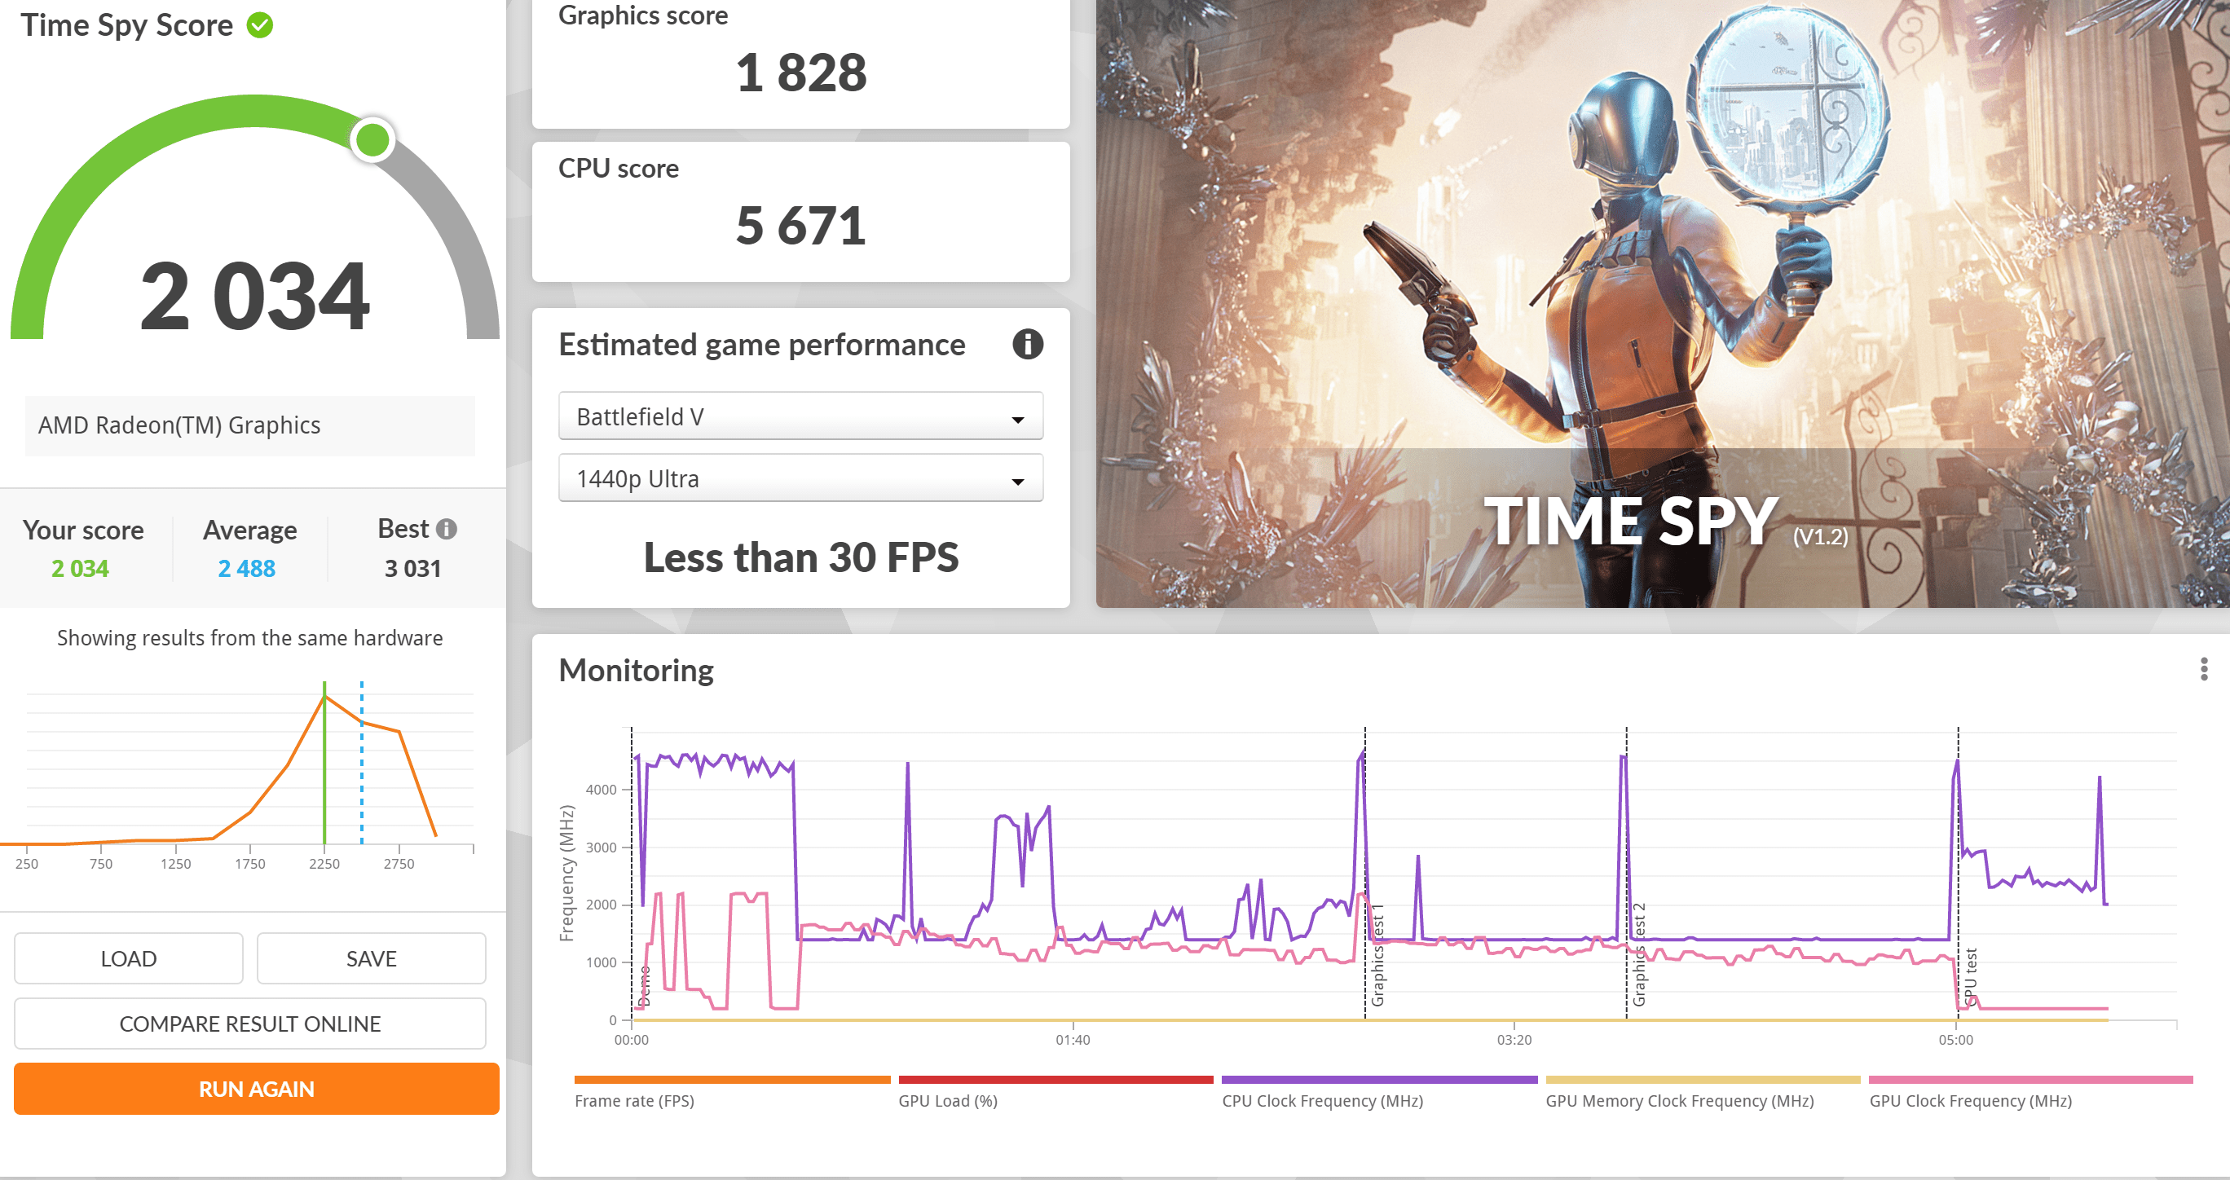Click the AMD Radeon(TM) Graphics label
2230x1180 pixels.
[179, 425]
